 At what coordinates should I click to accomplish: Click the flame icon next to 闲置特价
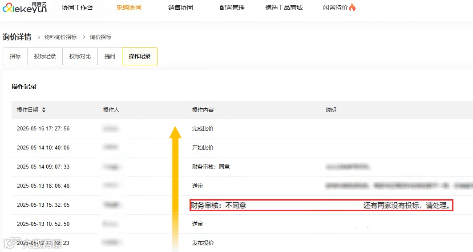click(352, 7)
